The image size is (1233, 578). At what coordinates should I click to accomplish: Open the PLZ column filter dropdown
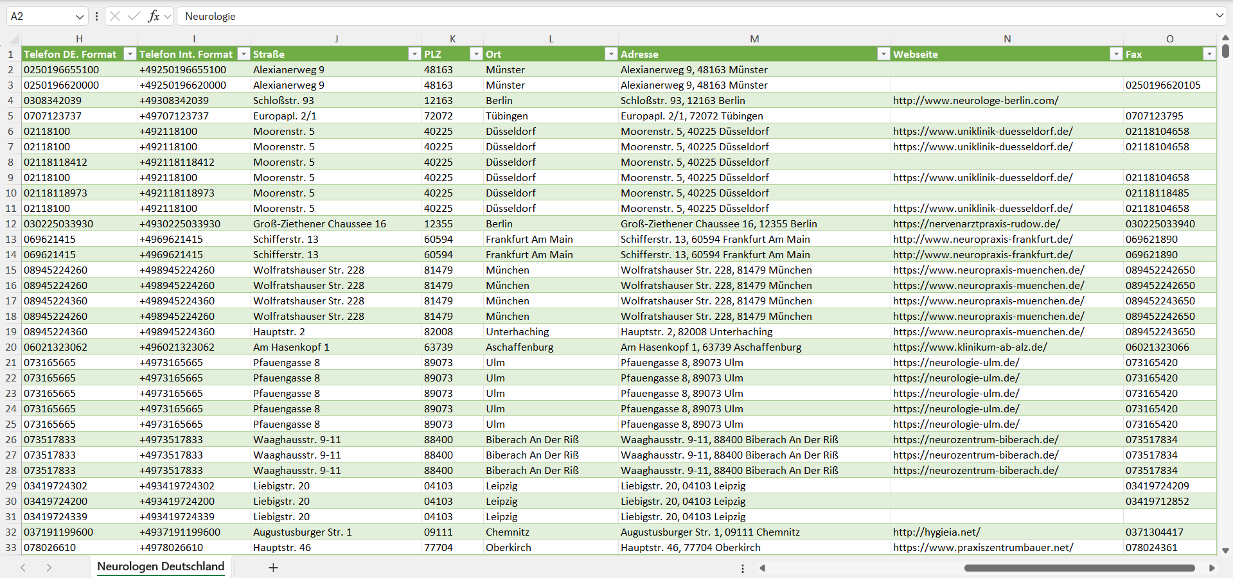click(476, 54)
